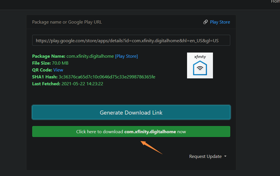280x176 pixels.
Task: Open the Play Store link in the header
Action: pos(220,22)
